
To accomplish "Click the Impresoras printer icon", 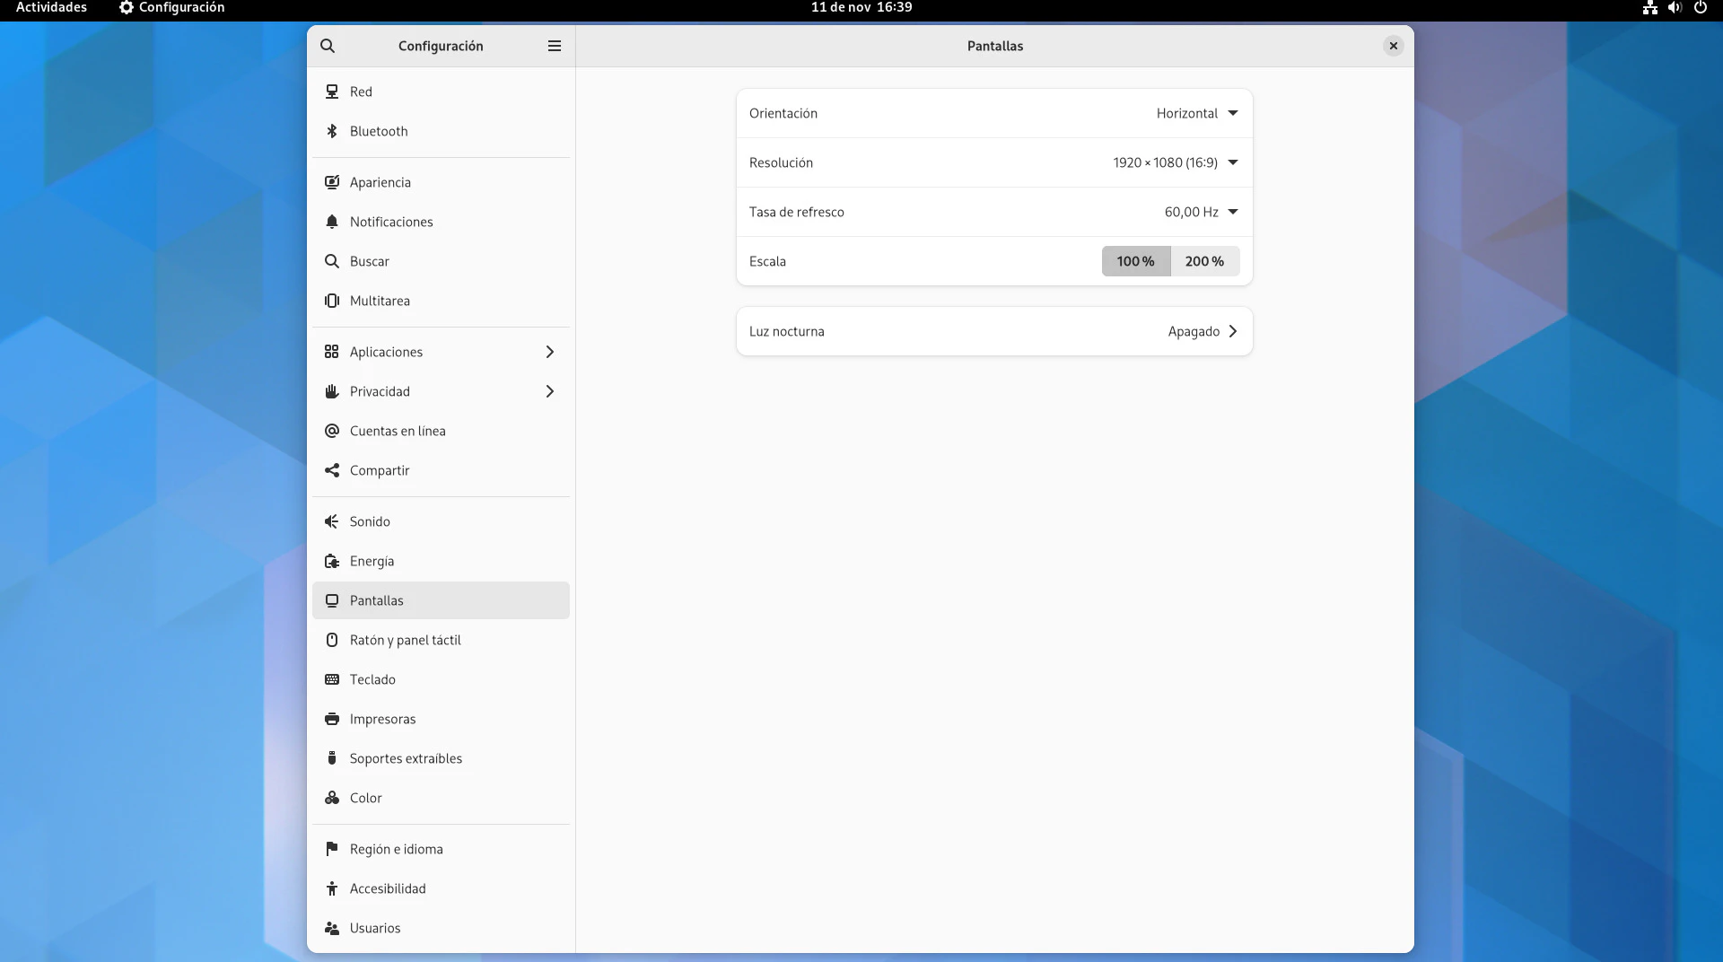I will [x=332, y=719].
